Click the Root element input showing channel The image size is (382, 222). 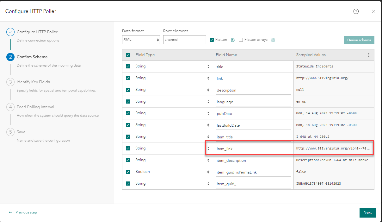pos(185,40)
